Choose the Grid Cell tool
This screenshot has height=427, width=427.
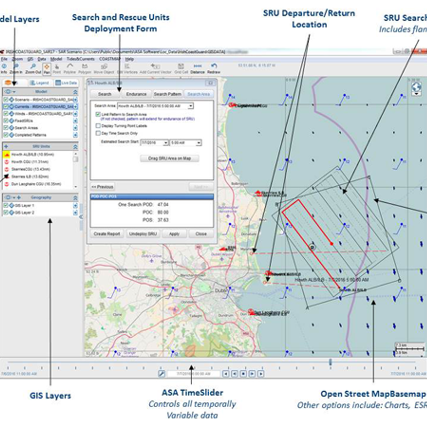coord(181,67)
